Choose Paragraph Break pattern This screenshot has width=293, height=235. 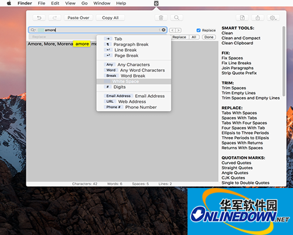[134, 45]
